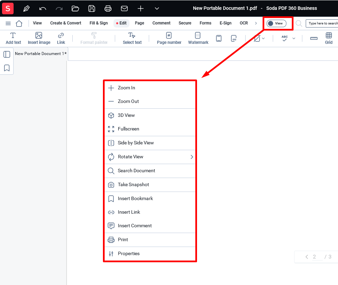The image size is (338, 285).
Task: Open the bookmarks side panel
Action: [7, 68]
